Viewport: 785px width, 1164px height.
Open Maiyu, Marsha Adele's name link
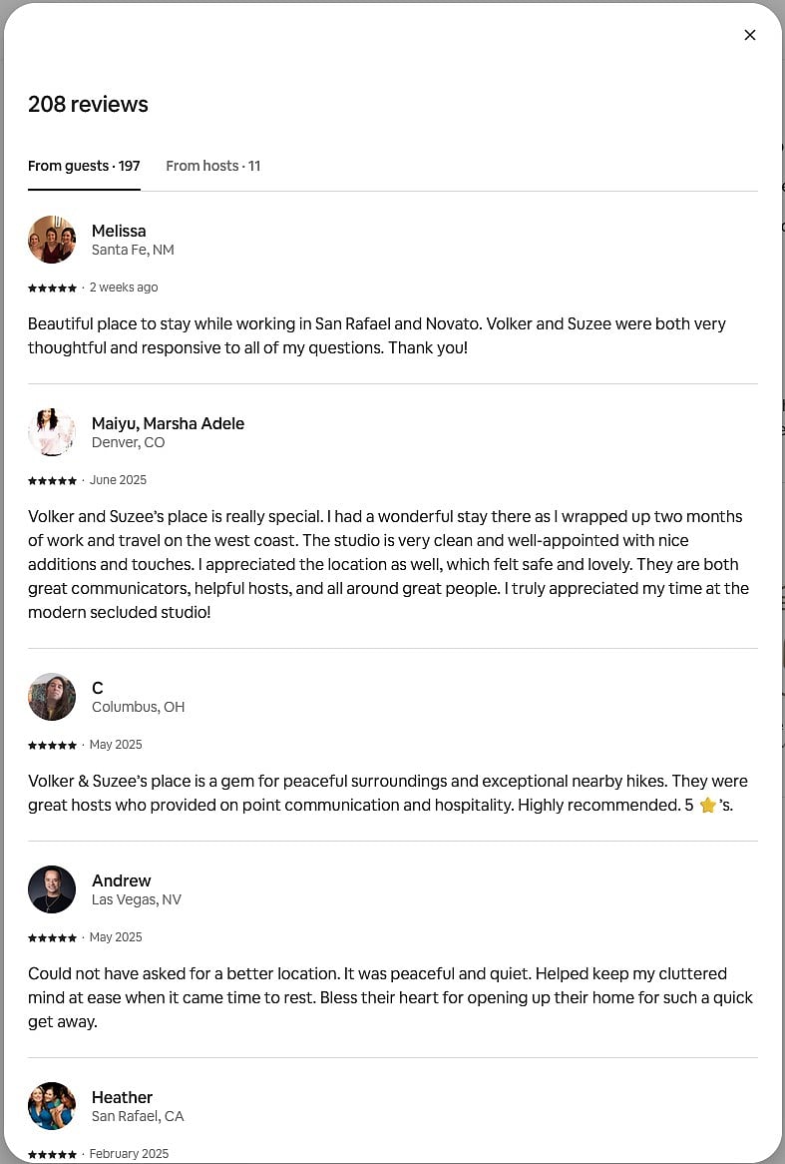click(168, 424)
